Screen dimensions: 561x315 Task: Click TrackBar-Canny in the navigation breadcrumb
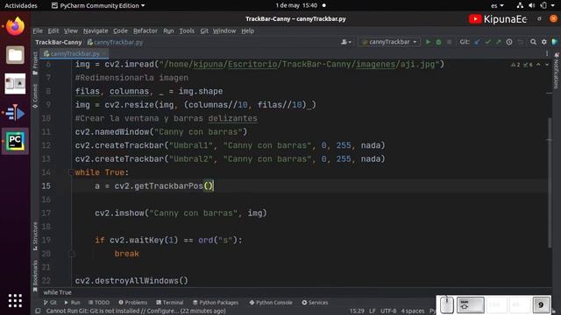click(59, 42)
